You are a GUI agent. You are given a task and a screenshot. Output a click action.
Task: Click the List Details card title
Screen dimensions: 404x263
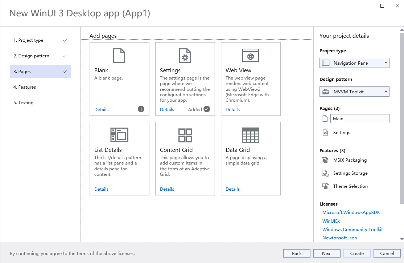(x=108, y=150)
